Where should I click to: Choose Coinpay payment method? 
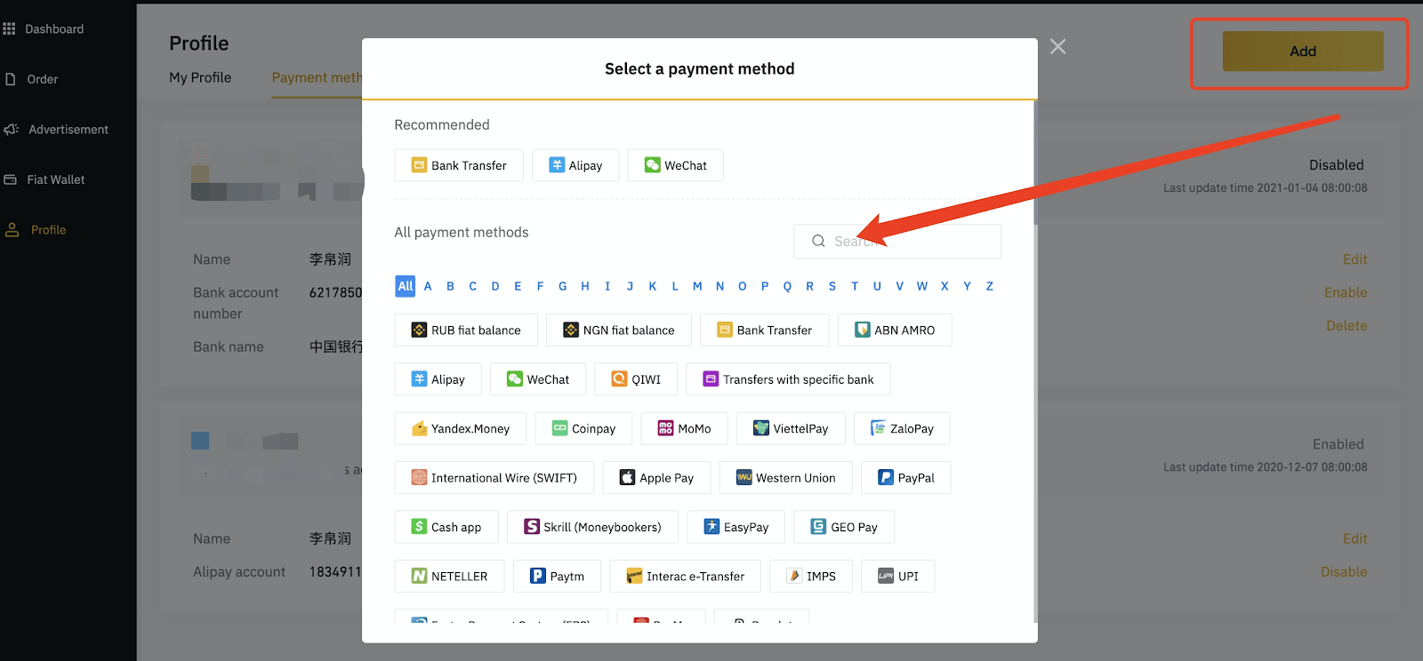[x=583, y=428]
